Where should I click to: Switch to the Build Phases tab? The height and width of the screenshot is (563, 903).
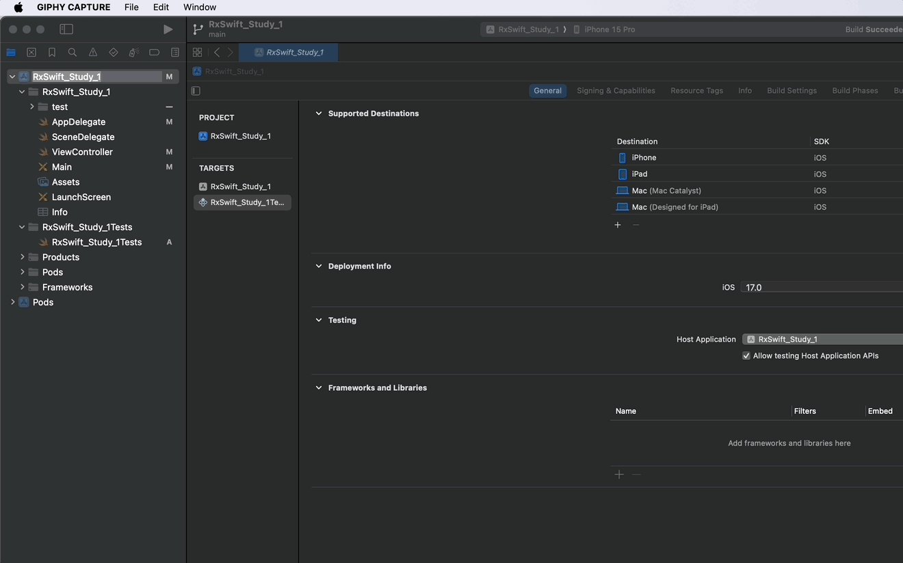tap(855, 91)
